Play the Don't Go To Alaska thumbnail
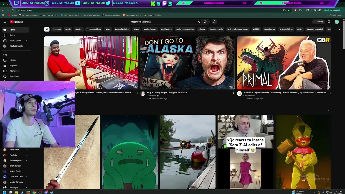The image size is (345, 194). [x=187, y=63]
